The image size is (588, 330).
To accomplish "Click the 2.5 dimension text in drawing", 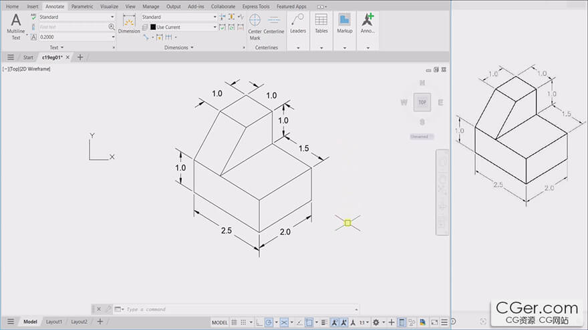I will pyautogui.click(x=226, y=231).
